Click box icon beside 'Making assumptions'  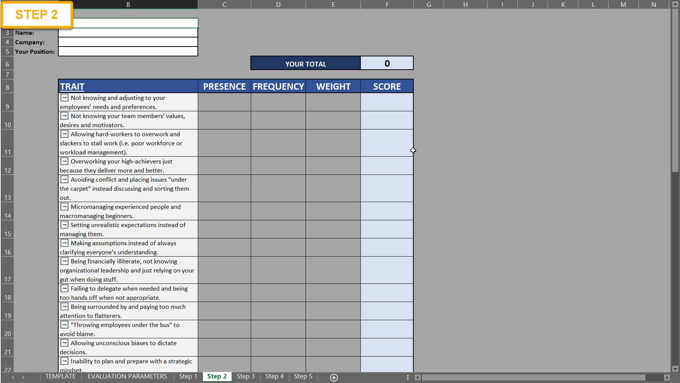pyautogui.click(x=64, y=243)
